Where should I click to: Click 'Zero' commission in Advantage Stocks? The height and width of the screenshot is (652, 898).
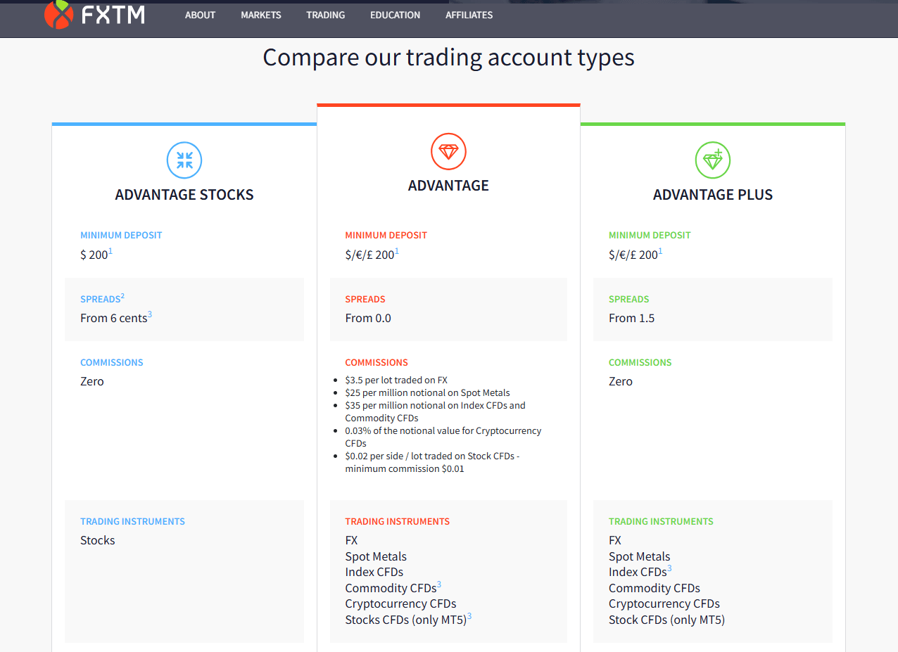tap(92, 382)
